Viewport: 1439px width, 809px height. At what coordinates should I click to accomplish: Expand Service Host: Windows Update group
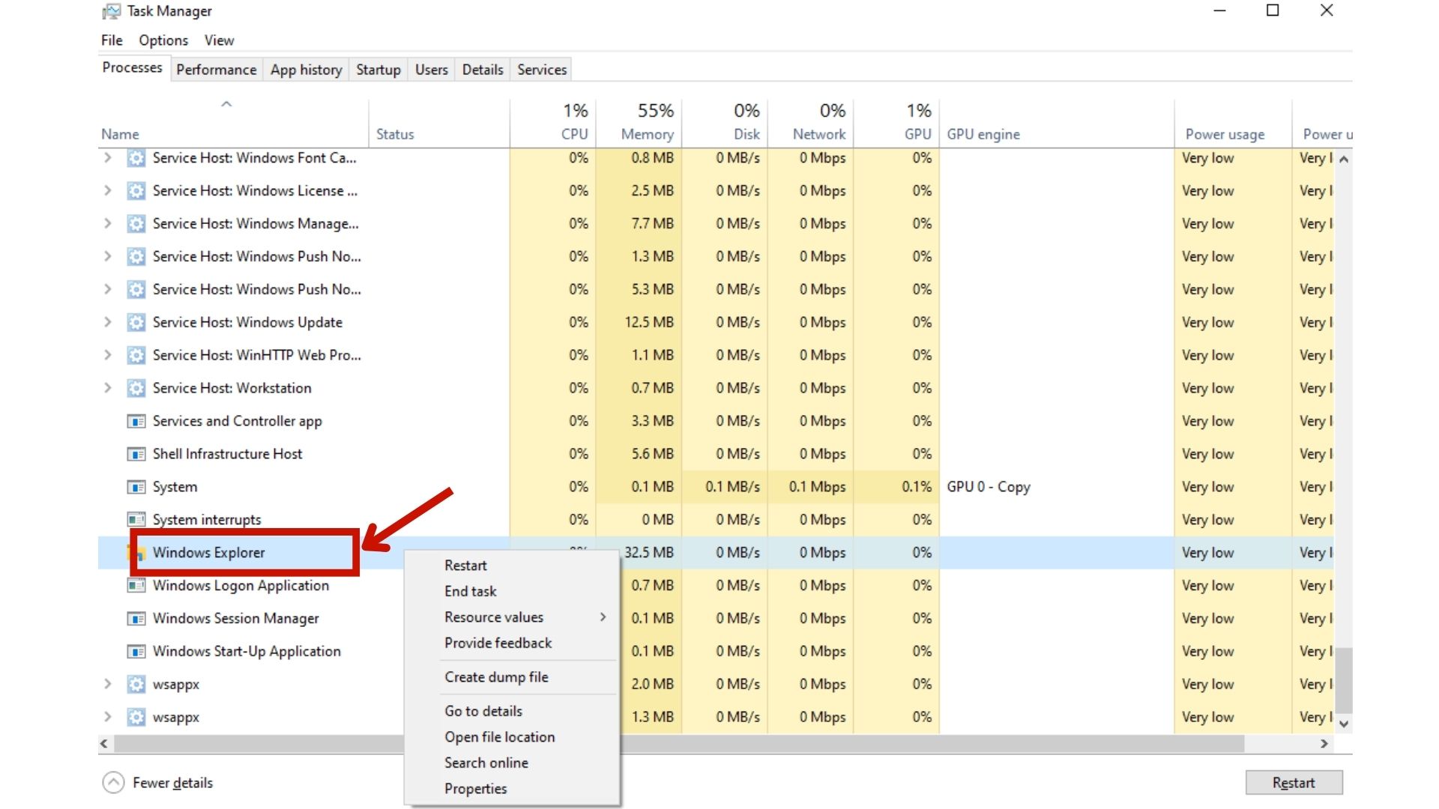[x=108, y=322]
